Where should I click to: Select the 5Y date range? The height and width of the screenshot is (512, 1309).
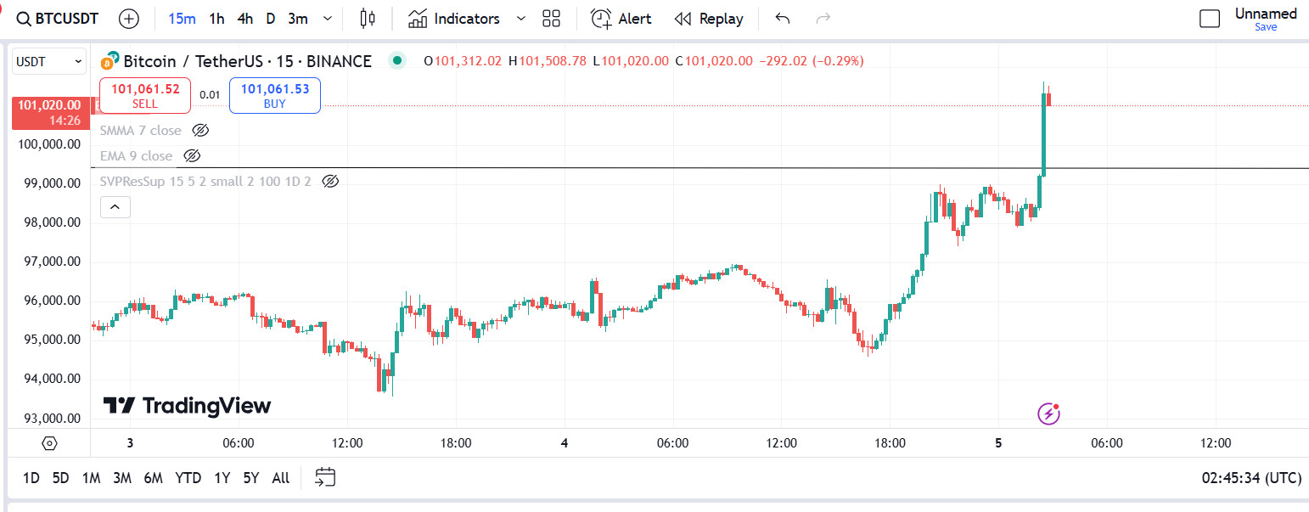tap(251, 478)
